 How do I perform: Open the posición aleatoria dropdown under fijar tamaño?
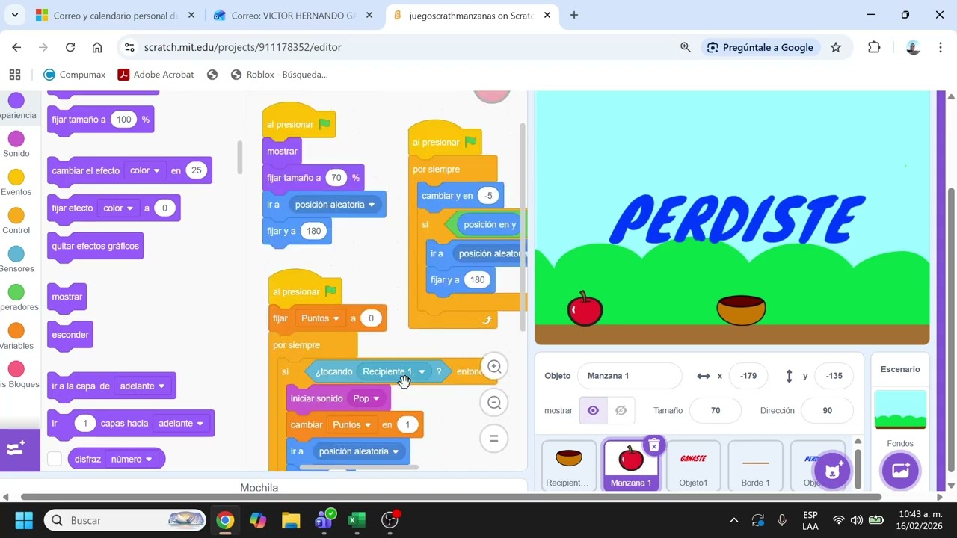pyautogui.click(x=335, y=205)
